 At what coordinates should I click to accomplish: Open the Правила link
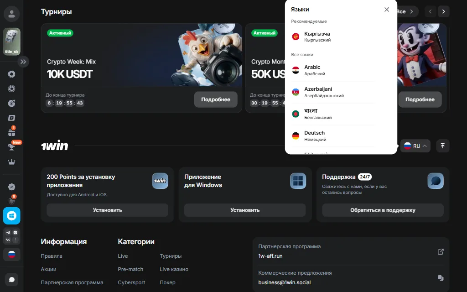click(x=52, y=256)
